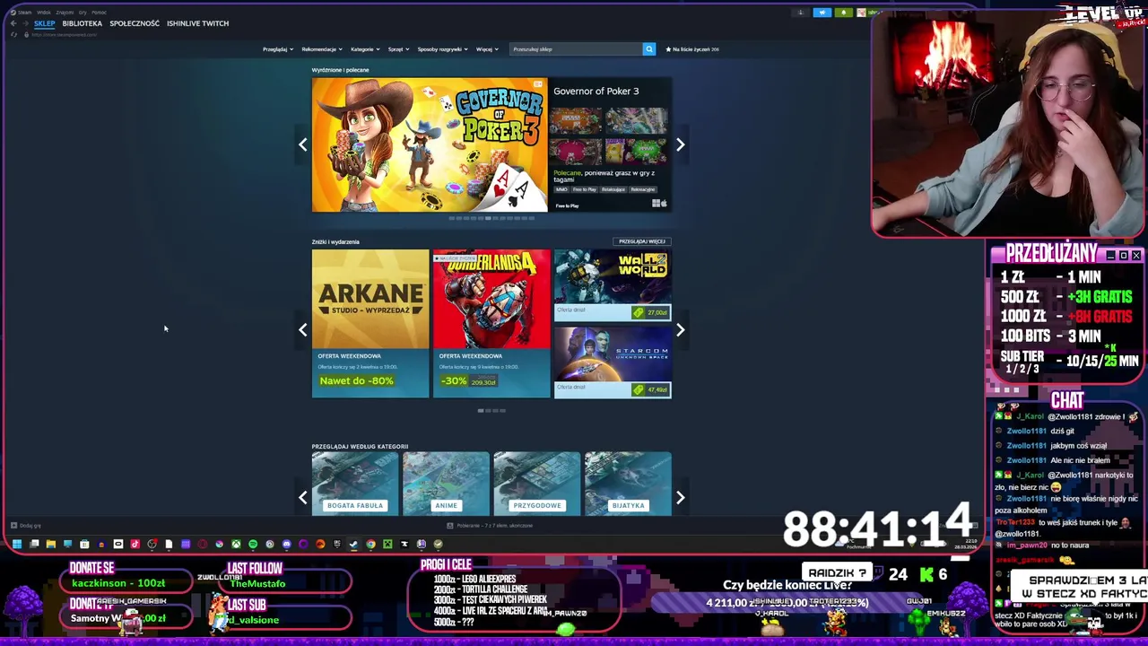Open the BIJATYKA category tile
The width and height of the screenshot is (1148, 646).
[x=628, y=484]
